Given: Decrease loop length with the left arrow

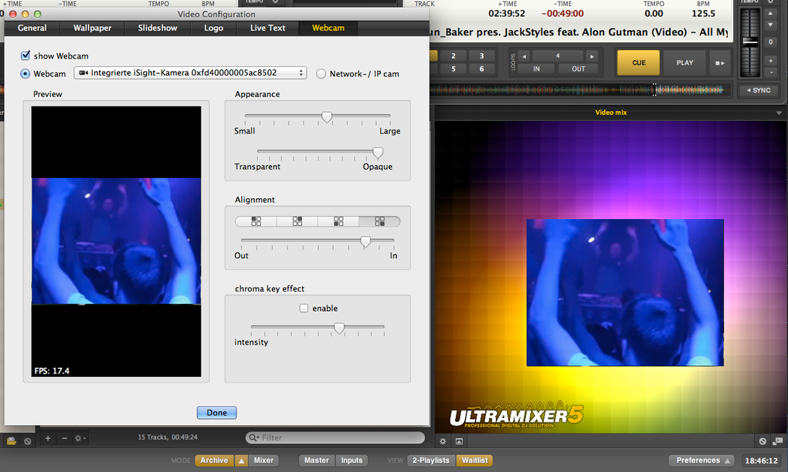Looking at the screenshot, I should pyautogui.click(x=524, y=56).
